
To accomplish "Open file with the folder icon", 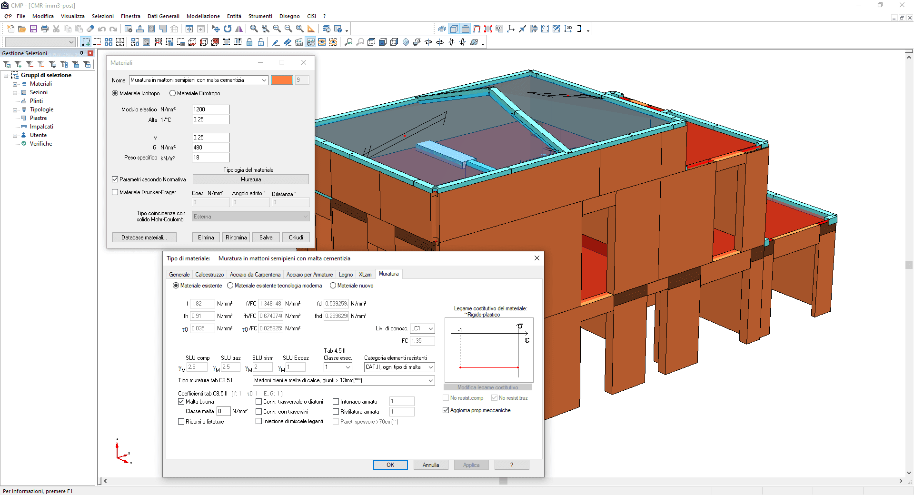I will click(22, 29).
